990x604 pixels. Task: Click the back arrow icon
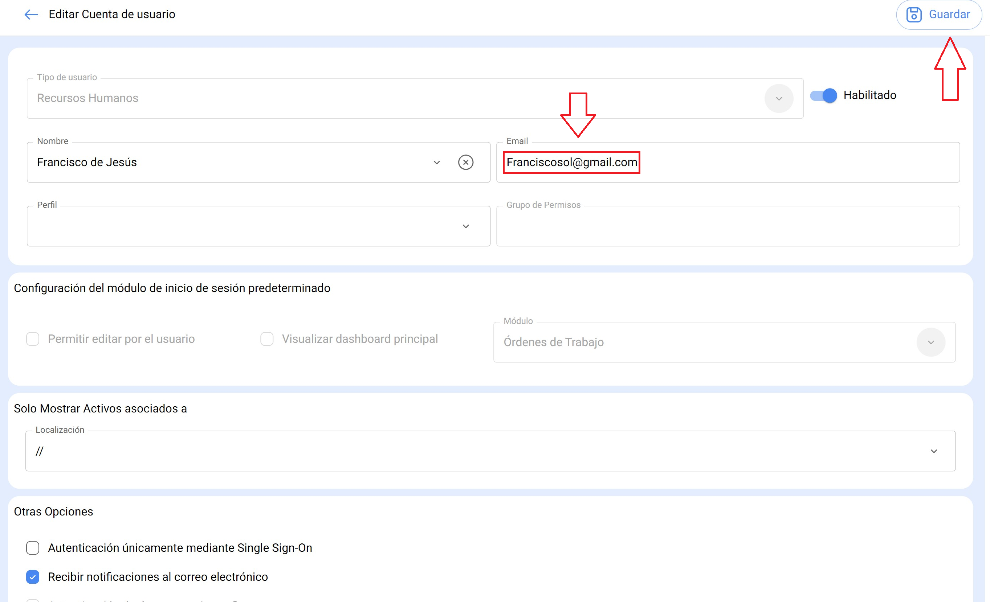click(x=31, y=15)
